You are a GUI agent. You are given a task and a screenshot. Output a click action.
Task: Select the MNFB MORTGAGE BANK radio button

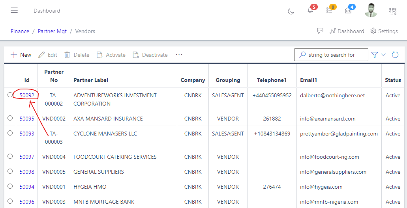coord(10,201)
